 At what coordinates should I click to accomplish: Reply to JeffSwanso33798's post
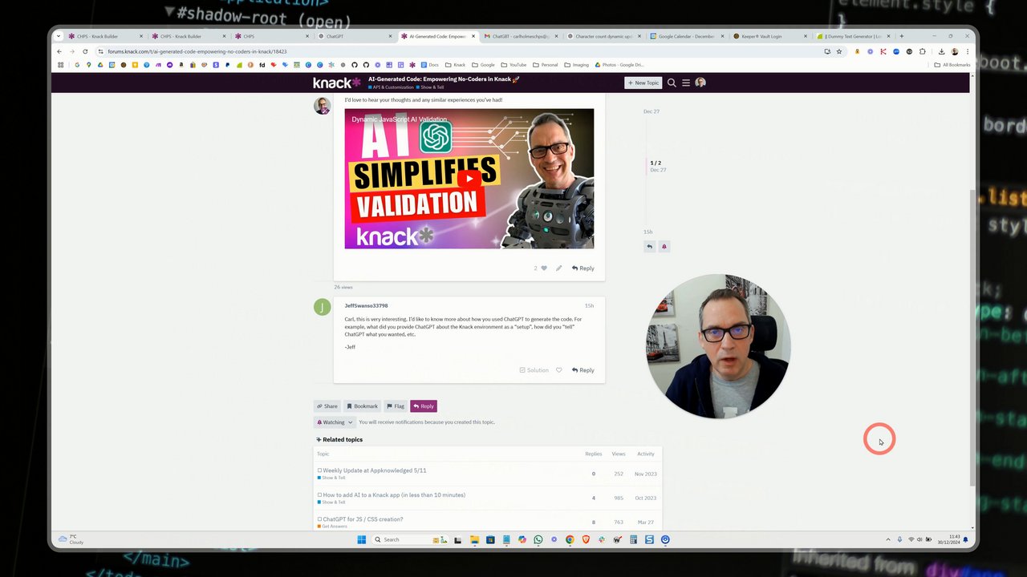tap(583, 370)
